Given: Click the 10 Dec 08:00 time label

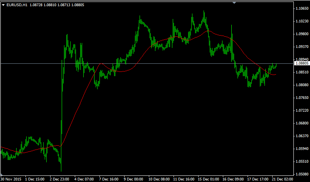Looking at the screenshot, I should (x=159, y=179).
